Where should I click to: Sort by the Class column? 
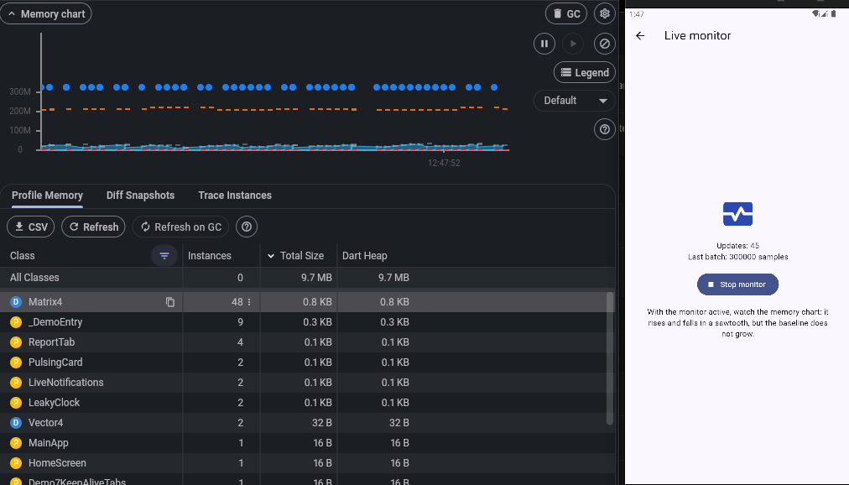(x=22, y=255)
